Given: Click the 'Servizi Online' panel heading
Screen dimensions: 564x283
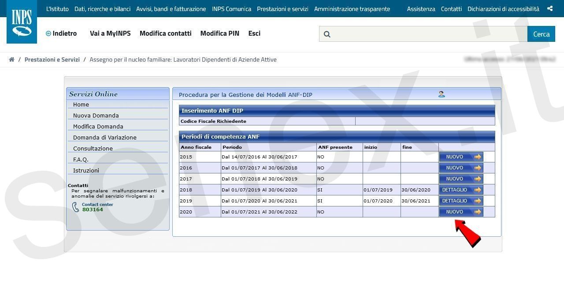Looking at the screenshot, I should click(x=93, y=94).
